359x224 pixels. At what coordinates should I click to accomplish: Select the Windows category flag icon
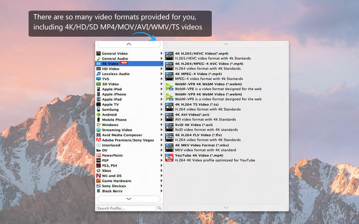[x=98, y=125]
